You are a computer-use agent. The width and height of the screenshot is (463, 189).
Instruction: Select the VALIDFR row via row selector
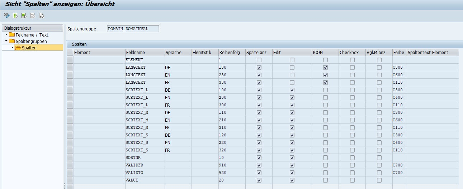[70, 165]
